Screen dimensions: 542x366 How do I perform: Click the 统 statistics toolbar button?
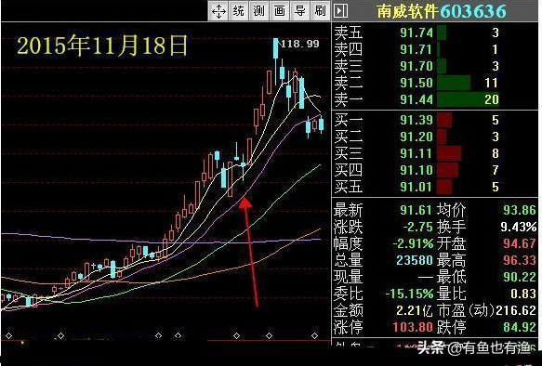tap(239, 11)
